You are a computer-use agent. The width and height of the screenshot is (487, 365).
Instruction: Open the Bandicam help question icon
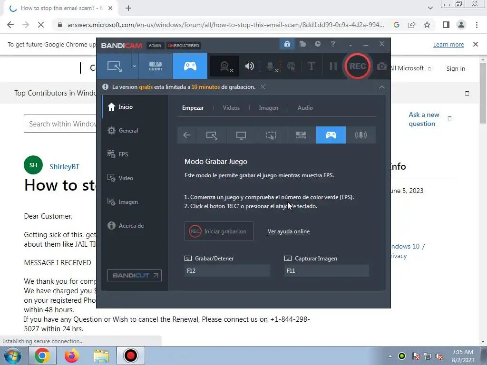[333, 44]
